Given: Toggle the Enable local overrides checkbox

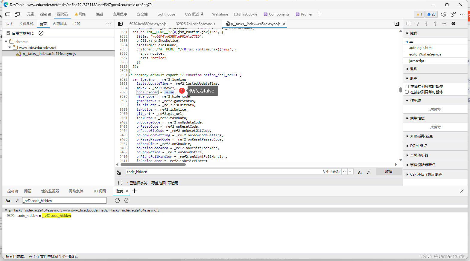Looking at the screenshot, I should coord(8,33).
